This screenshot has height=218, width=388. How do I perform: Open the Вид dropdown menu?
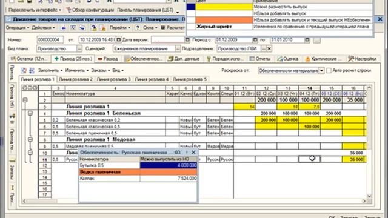click(118, 70)
